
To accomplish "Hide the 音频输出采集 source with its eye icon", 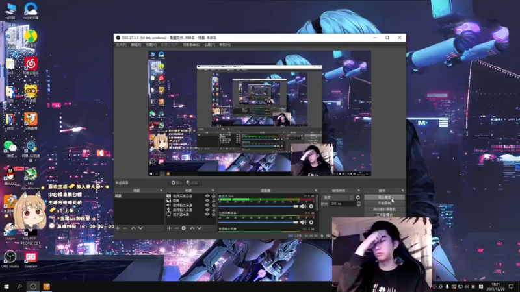I will click(x=207, y=205).
